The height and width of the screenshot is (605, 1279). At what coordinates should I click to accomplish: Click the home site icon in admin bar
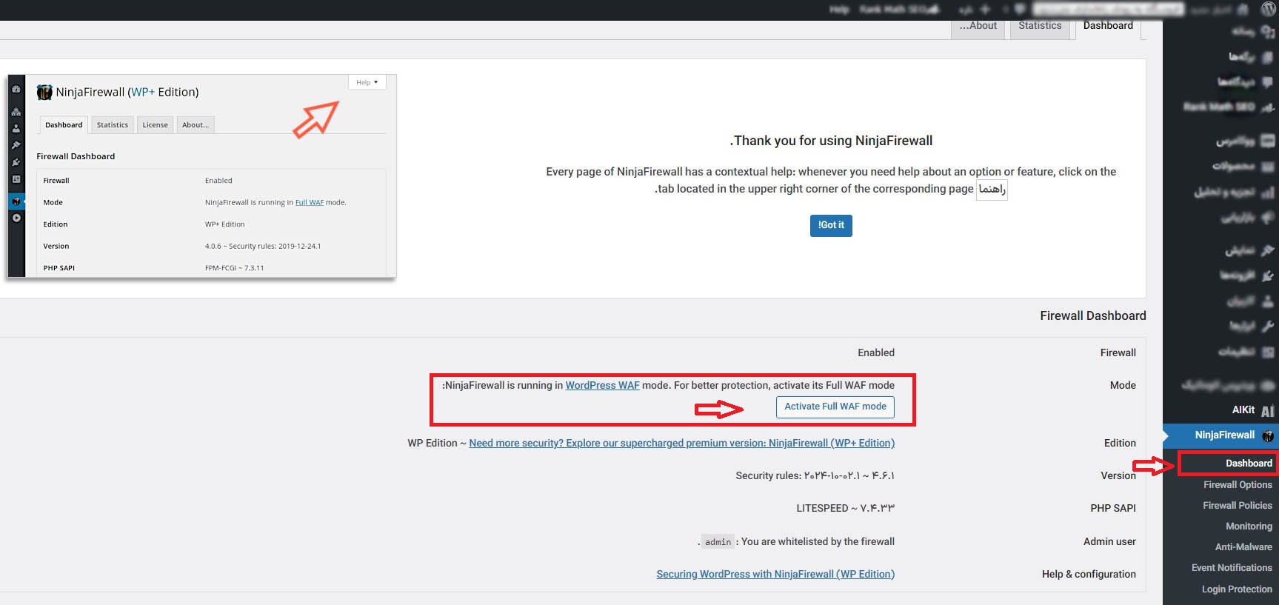1243,10
